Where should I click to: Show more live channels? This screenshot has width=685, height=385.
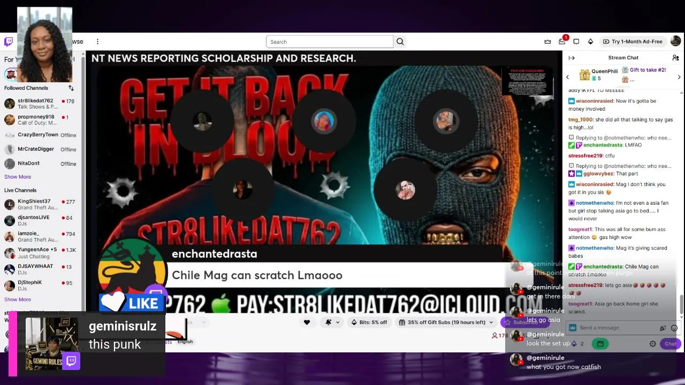(x=18, y=299)
